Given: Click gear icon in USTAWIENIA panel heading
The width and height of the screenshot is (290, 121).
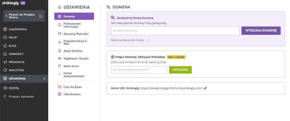Looking at the screenshot, I should click(x=59, y=8).
